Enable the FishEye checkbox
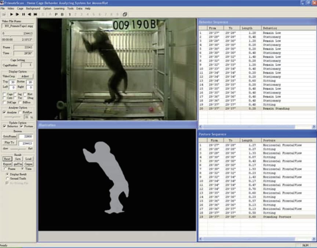Viewport: 317px width, 248px height. pyautogui.click(x=20, y=112)
